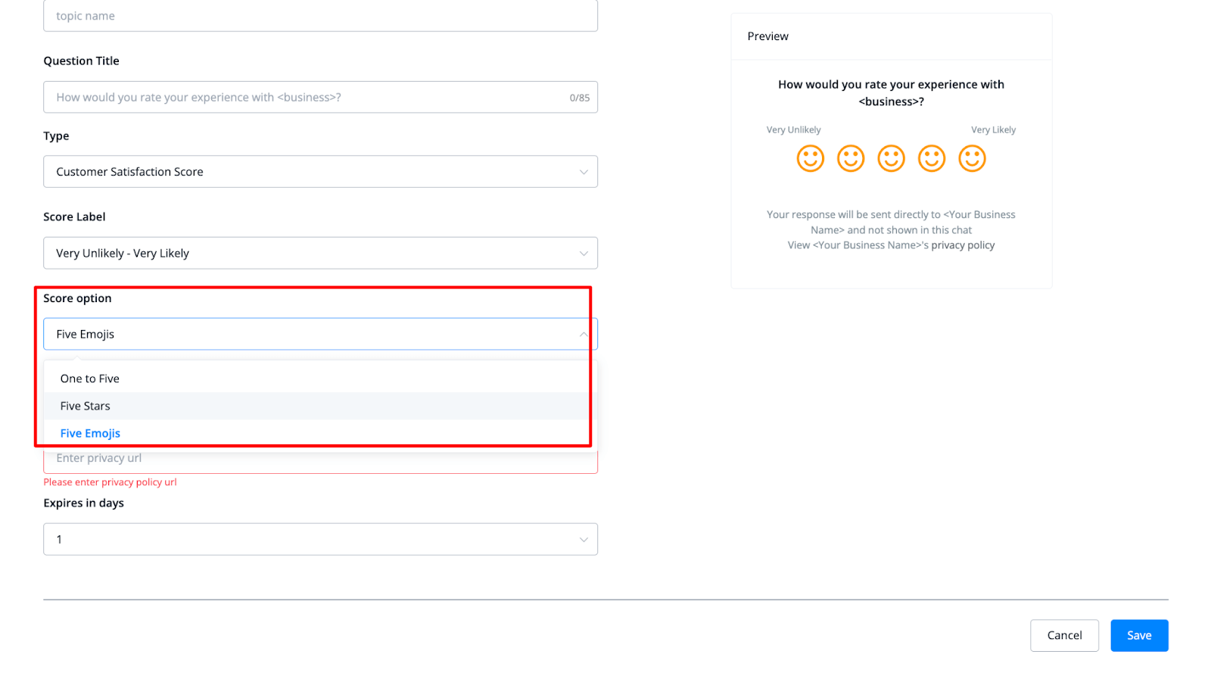Click the Five Emojis selected value box
This screenshot has width=1211, height=673.
tap(320, 334)
